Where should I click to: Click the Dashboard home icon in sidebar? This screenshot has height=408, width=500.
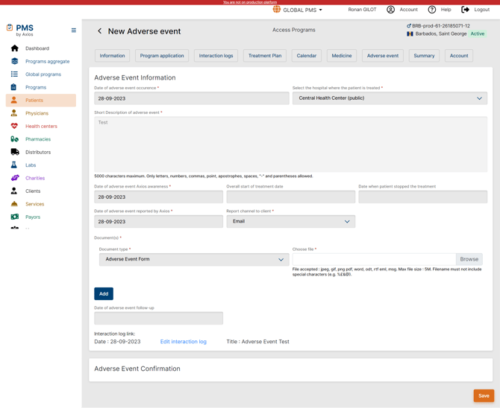point(14,48)
